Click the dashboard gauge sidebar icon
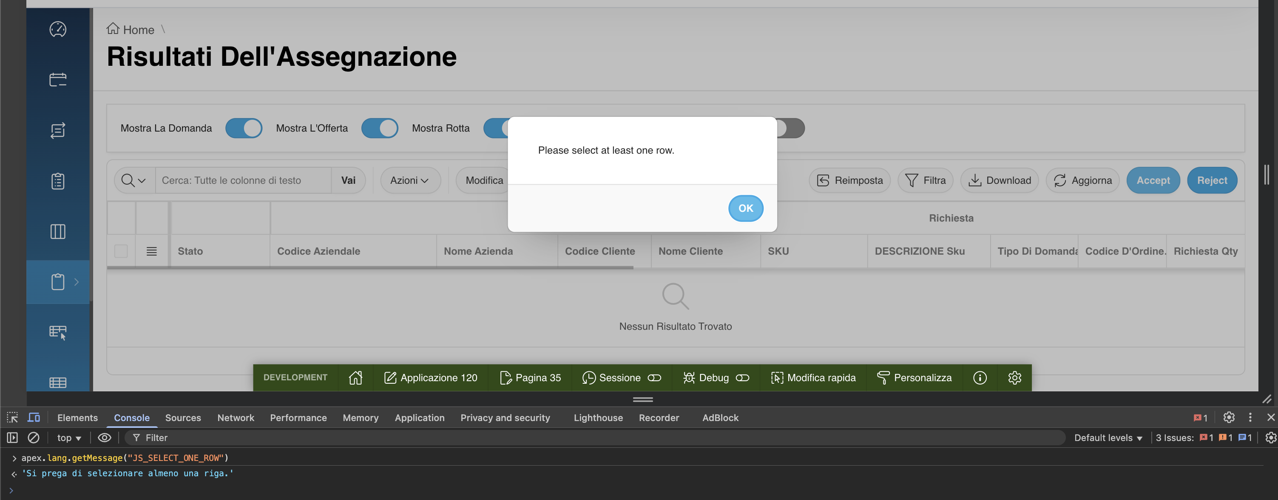1278x500 pixels. 57,30
